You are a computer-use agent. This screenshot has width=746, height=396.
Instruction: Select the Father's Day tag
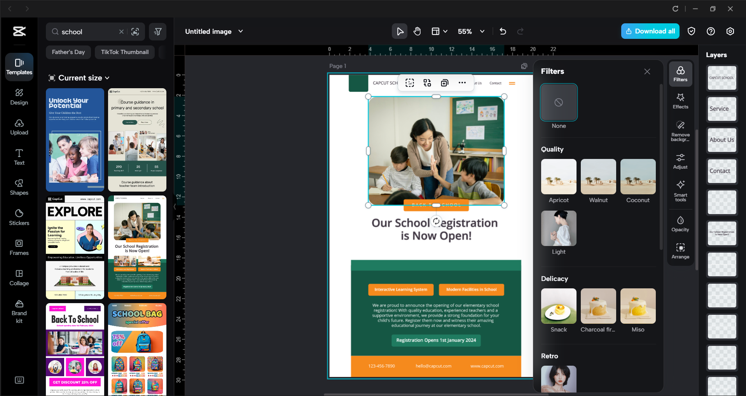(68, 52)
